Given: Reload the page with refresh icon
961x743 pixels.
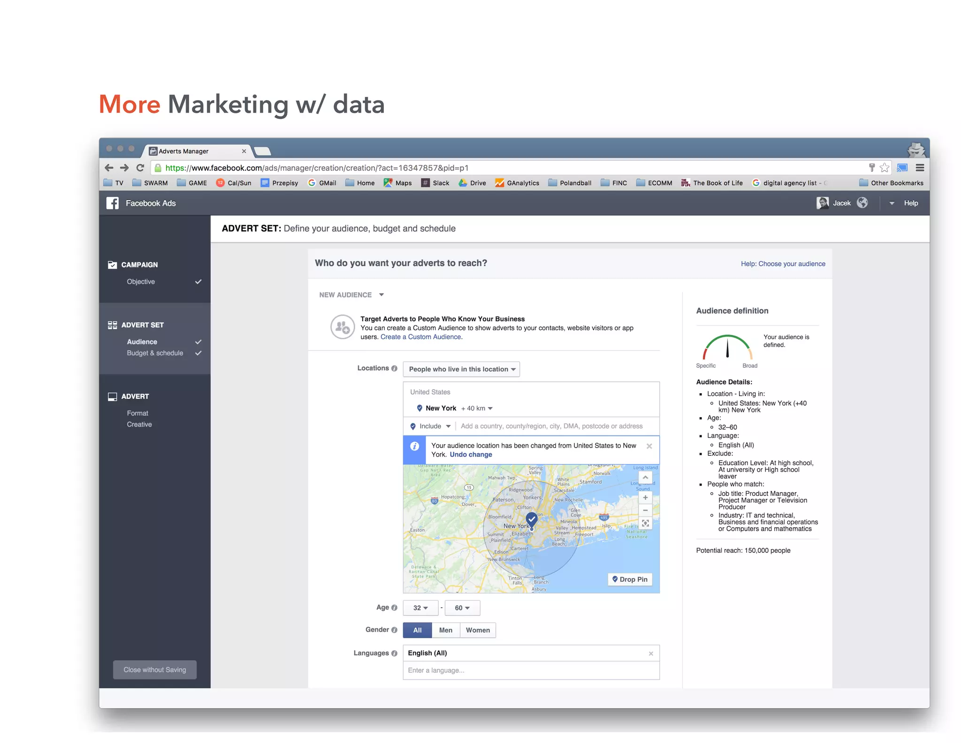Looking at the screenshot, I should click(140, 168).
